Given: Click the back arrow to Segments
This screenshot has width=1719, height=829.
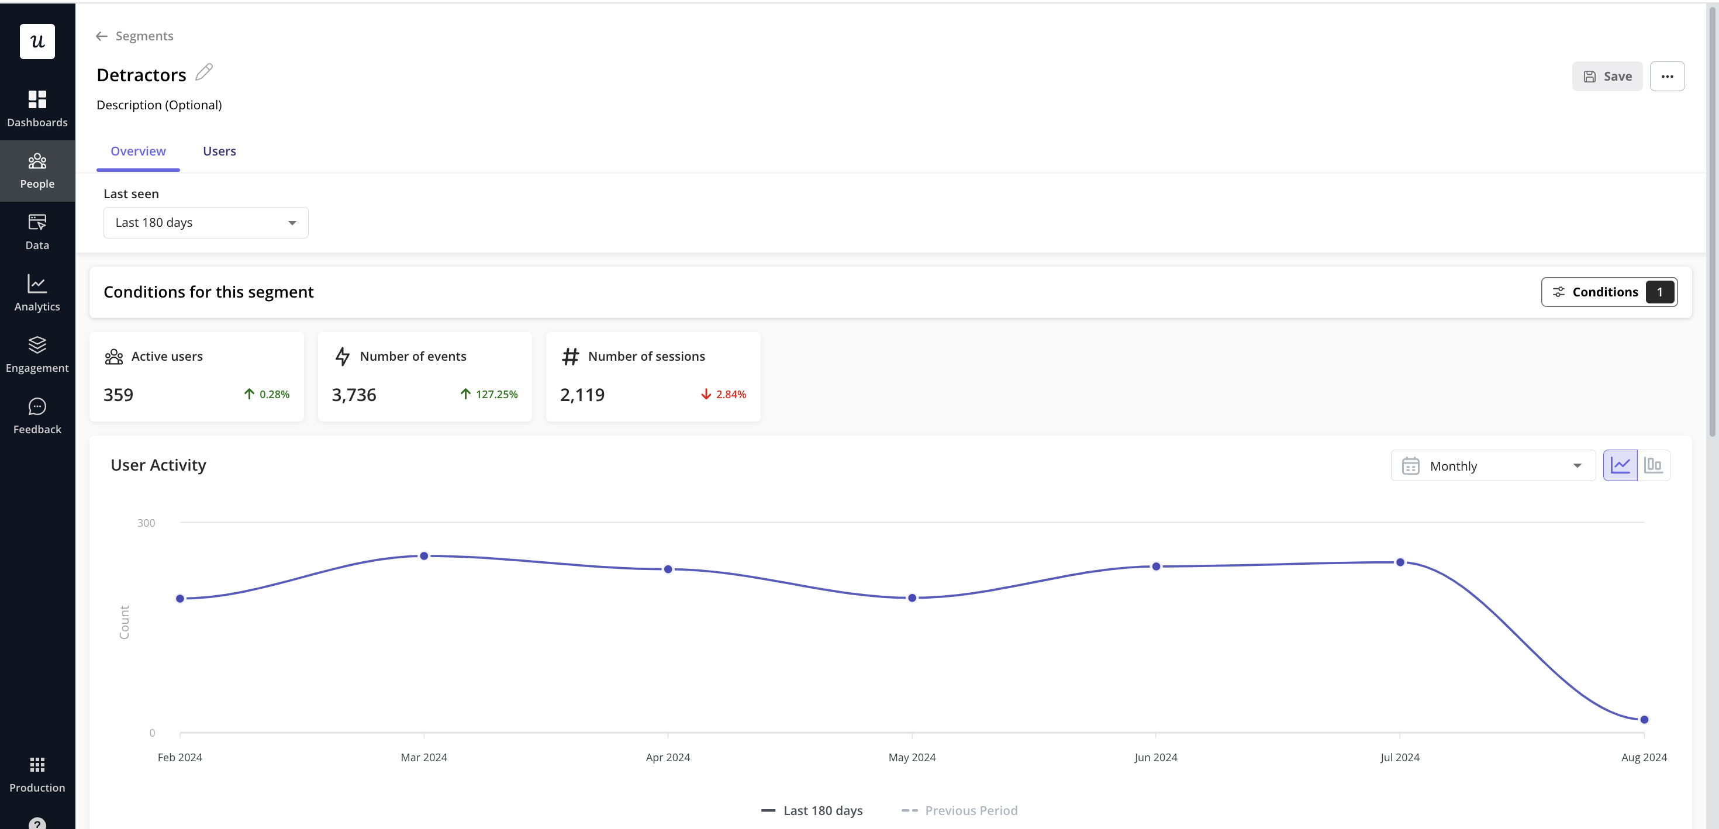Looking at the screenshot, I should pyautogui.click(x=101, y=36).
